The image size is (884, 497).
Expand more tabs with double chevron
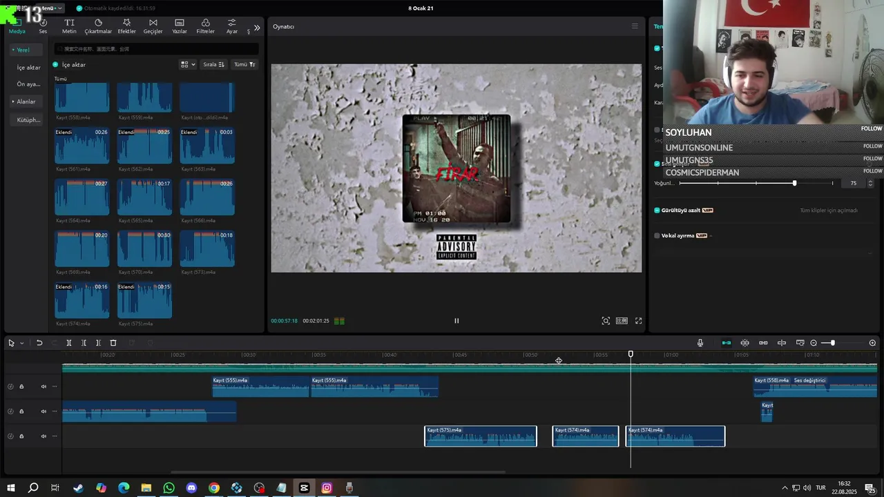[257, 28]
